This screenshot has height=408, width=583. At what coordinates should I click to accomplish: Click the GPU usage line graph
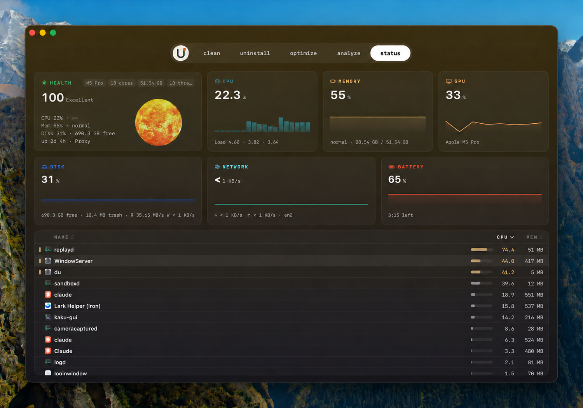point(494,126)
